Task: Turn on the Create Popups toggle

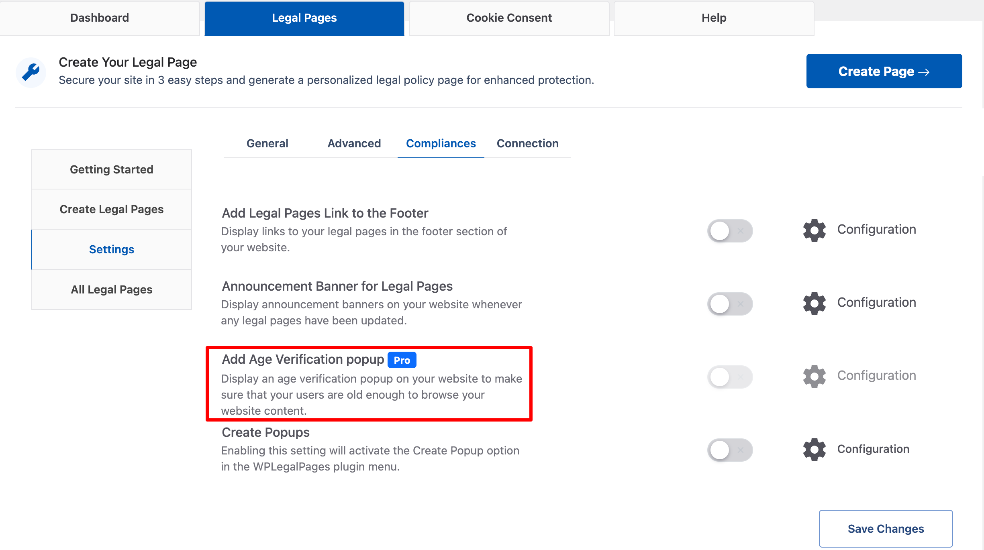Action: point(729,450)
